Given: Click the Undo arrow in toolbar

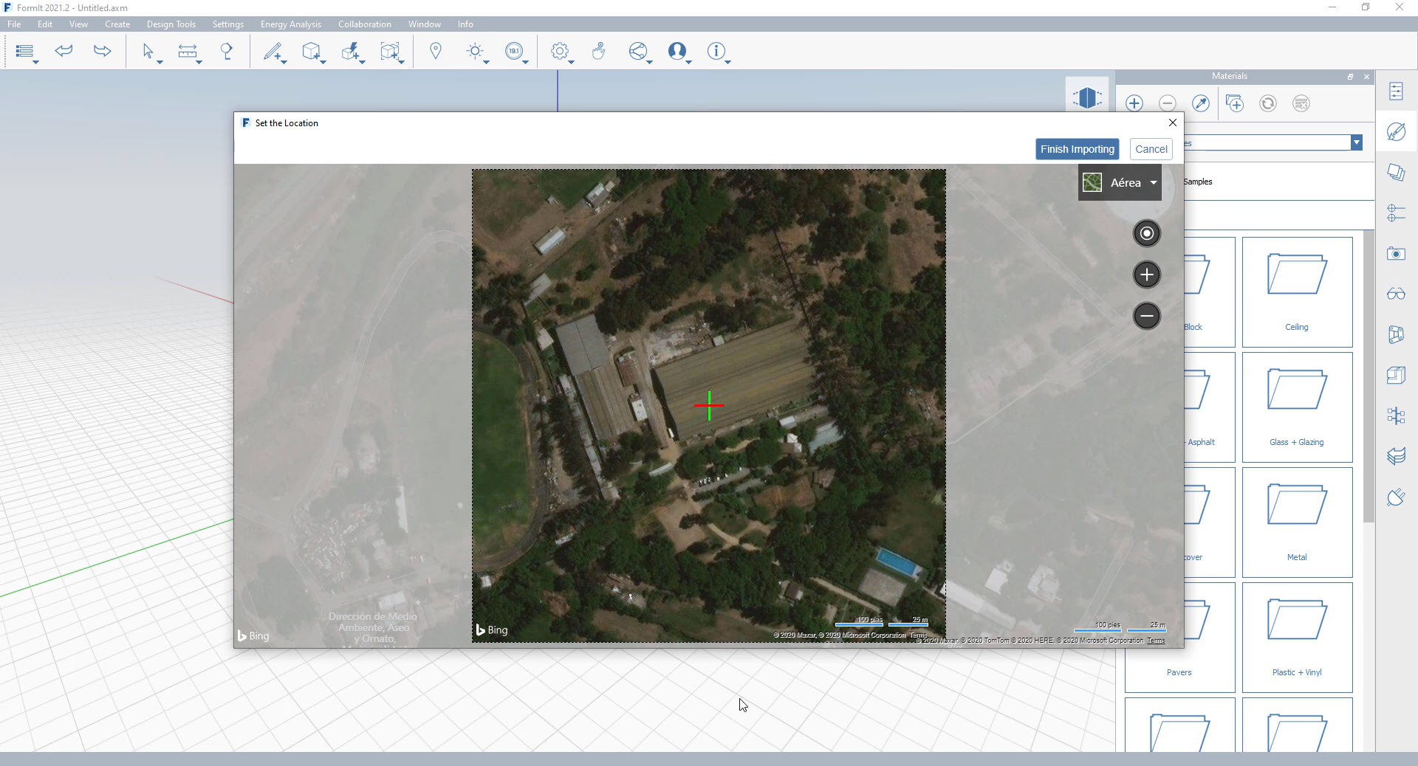Looking at the screenshot, I should click(64, 51).
